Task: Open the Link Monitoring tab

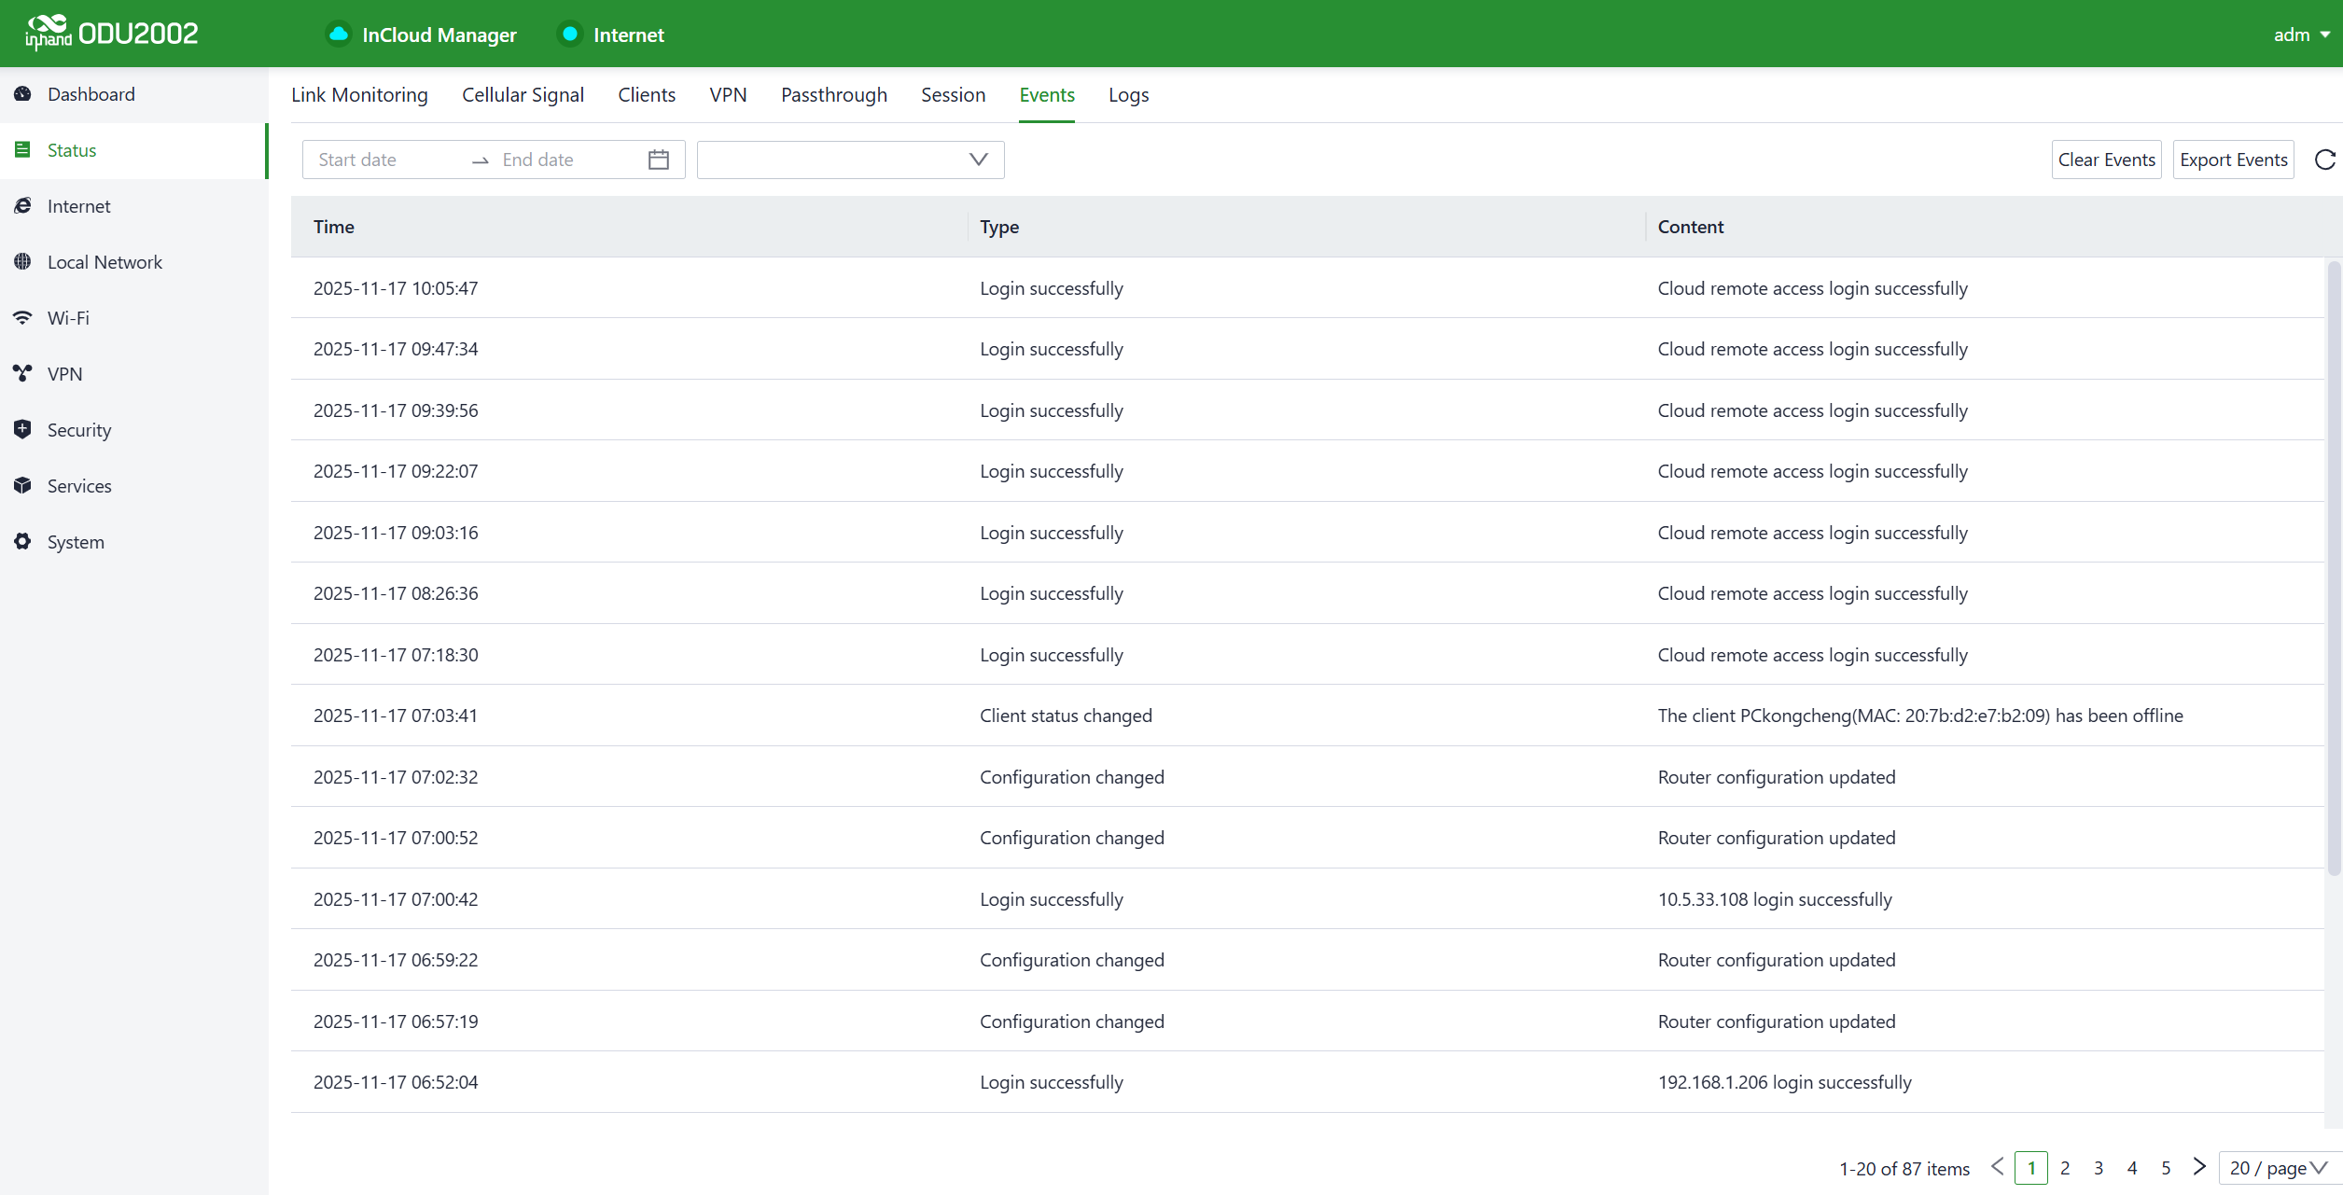Action: pyautogui.click(x=359, y=95)
